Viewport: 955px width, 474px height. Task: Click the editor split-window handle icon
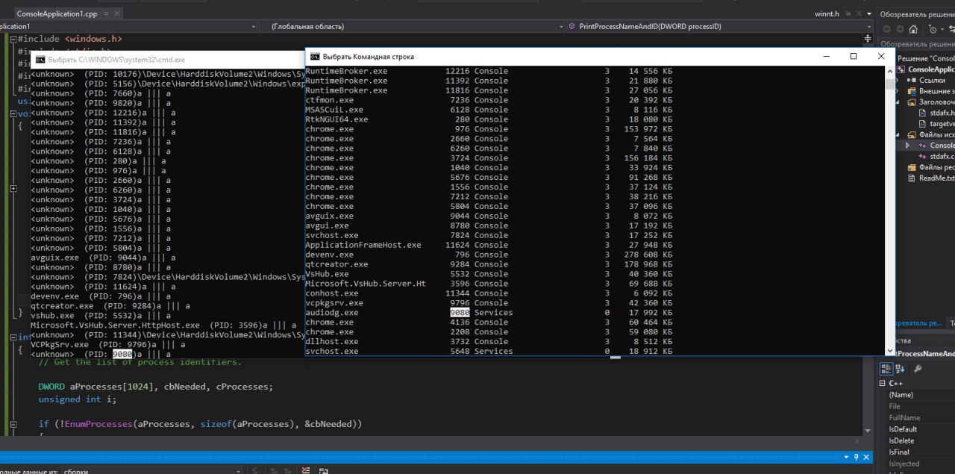coord(868,38)
